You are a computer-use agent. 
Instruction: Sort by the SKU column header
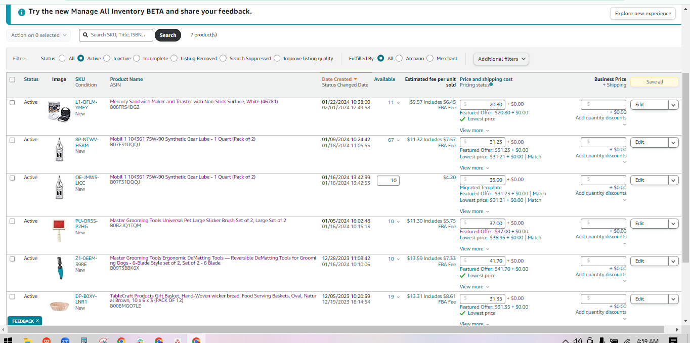pyautogui.click(x=80, y=79)
